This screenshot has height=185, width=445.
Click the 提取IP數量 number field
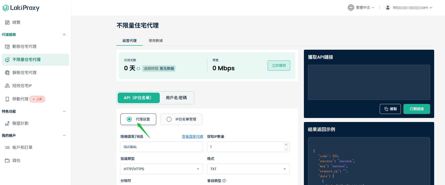point(248,147)
